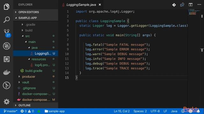The image size is (204, 114).
Task: Click the log.trace code line
Action: 118,68
